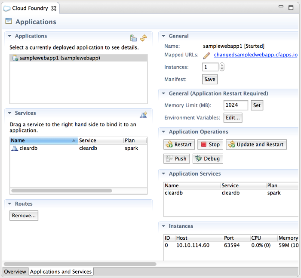301x278 pixels.
Task: Click the cleardb service icon in Services table
Action: tap(15, 148)
